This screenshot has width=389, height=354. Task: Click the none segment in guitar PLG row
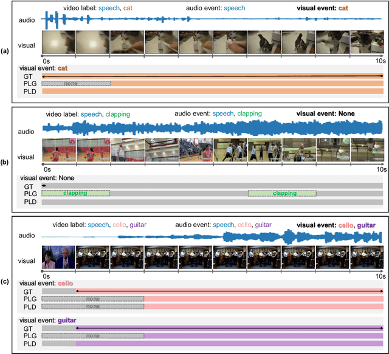tap(92, 335)
